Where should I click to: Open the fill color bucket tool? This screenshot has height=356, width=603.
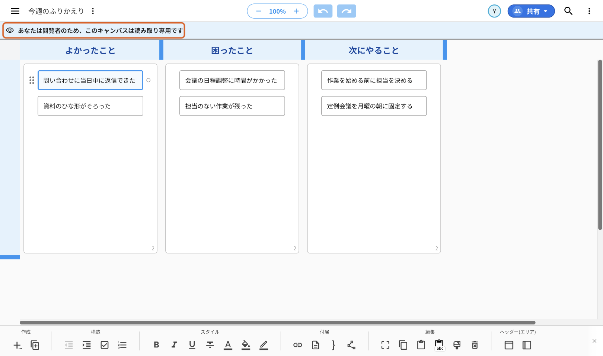pyautogui.click(x=246, y=345)
